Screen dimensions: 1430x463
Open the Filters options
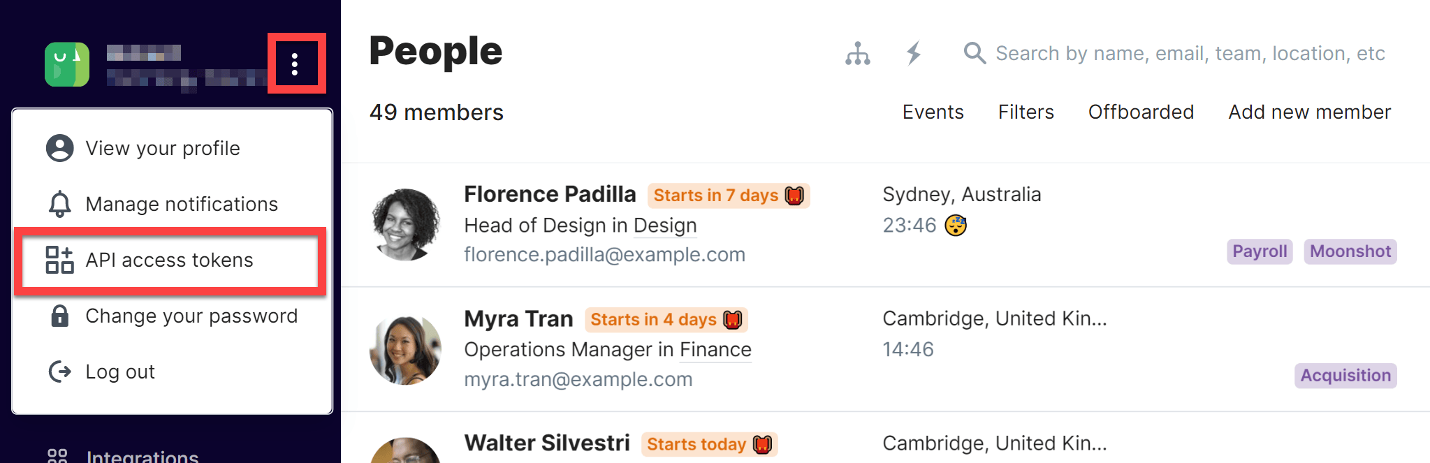tap(1026, 112)
